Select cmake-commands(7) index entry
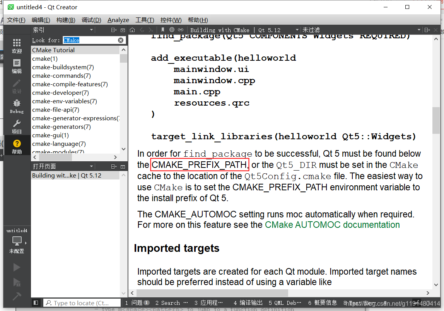The image size is (444, 311). point(75,76)
